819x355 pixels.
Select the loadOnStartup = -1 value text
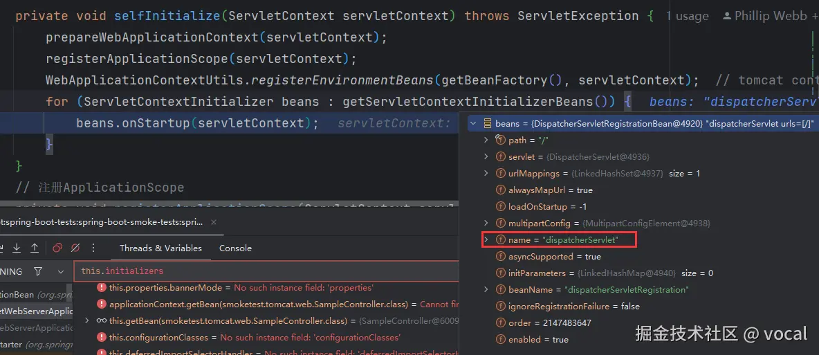[548, 206]
